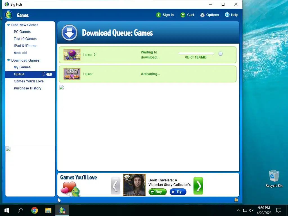Go to My Games
This screenshot has width=288, height=216.
click(x=22, y=67)
